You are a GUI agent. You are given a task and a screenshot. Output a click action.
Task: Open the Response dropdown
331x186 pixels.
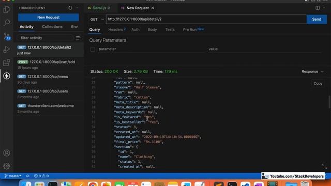(312, 71)
